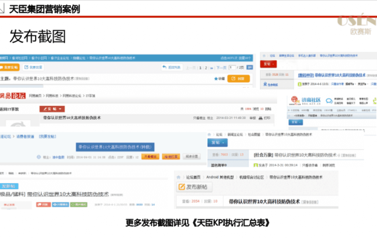The width and height of the screenshot is (377, 238).
Task: Click the NetEase post title 带你认识世界10大高科技防伪技术
Action: pos(72,118)
